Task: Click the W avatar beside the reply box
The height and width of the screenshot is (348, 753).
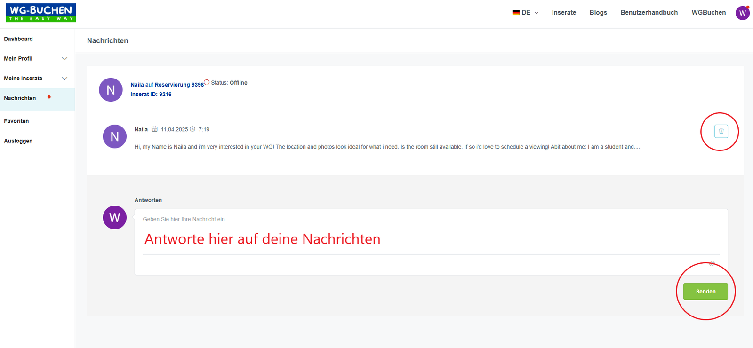Action: tap(115, 217)
